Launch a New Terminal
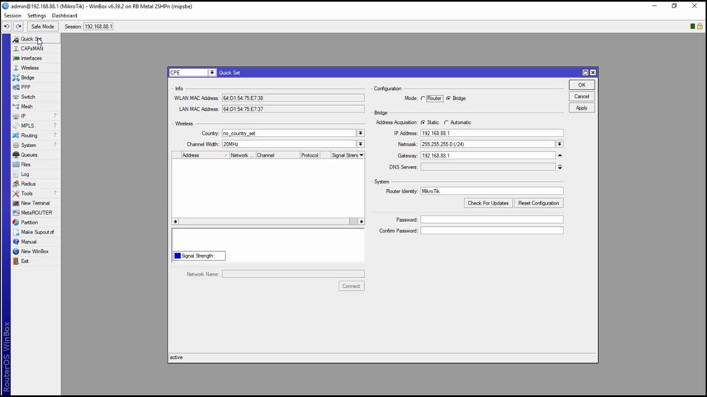Image resolution: width=707 pixels, height=397 pixels. [35, 203]
